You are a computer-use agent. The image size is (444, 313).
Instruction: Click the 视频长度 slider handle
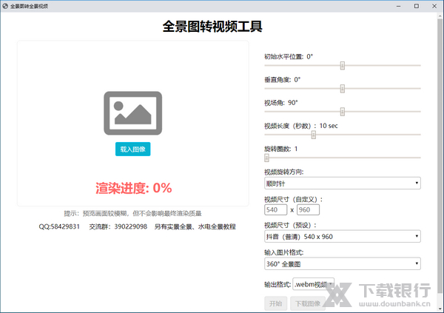point(314,135)
